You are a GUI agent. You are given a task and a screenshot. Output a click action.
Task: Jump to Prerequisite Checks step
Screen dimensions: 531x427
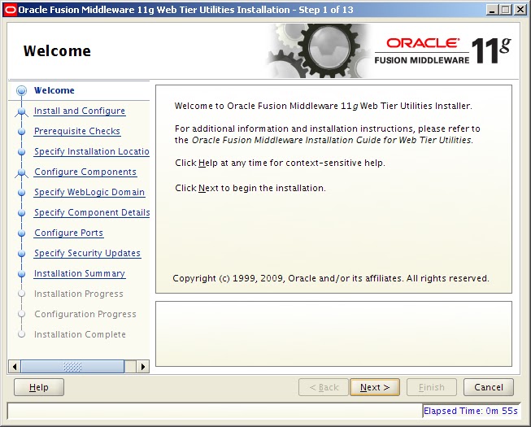(x=77, y=131)
